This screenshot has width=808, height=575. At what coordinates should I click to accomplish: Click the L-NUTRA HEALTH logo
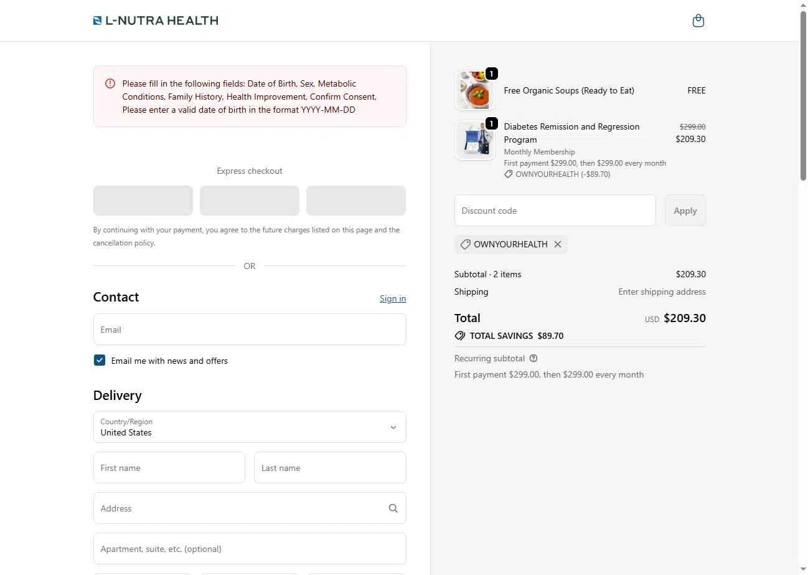coord(156,21)
